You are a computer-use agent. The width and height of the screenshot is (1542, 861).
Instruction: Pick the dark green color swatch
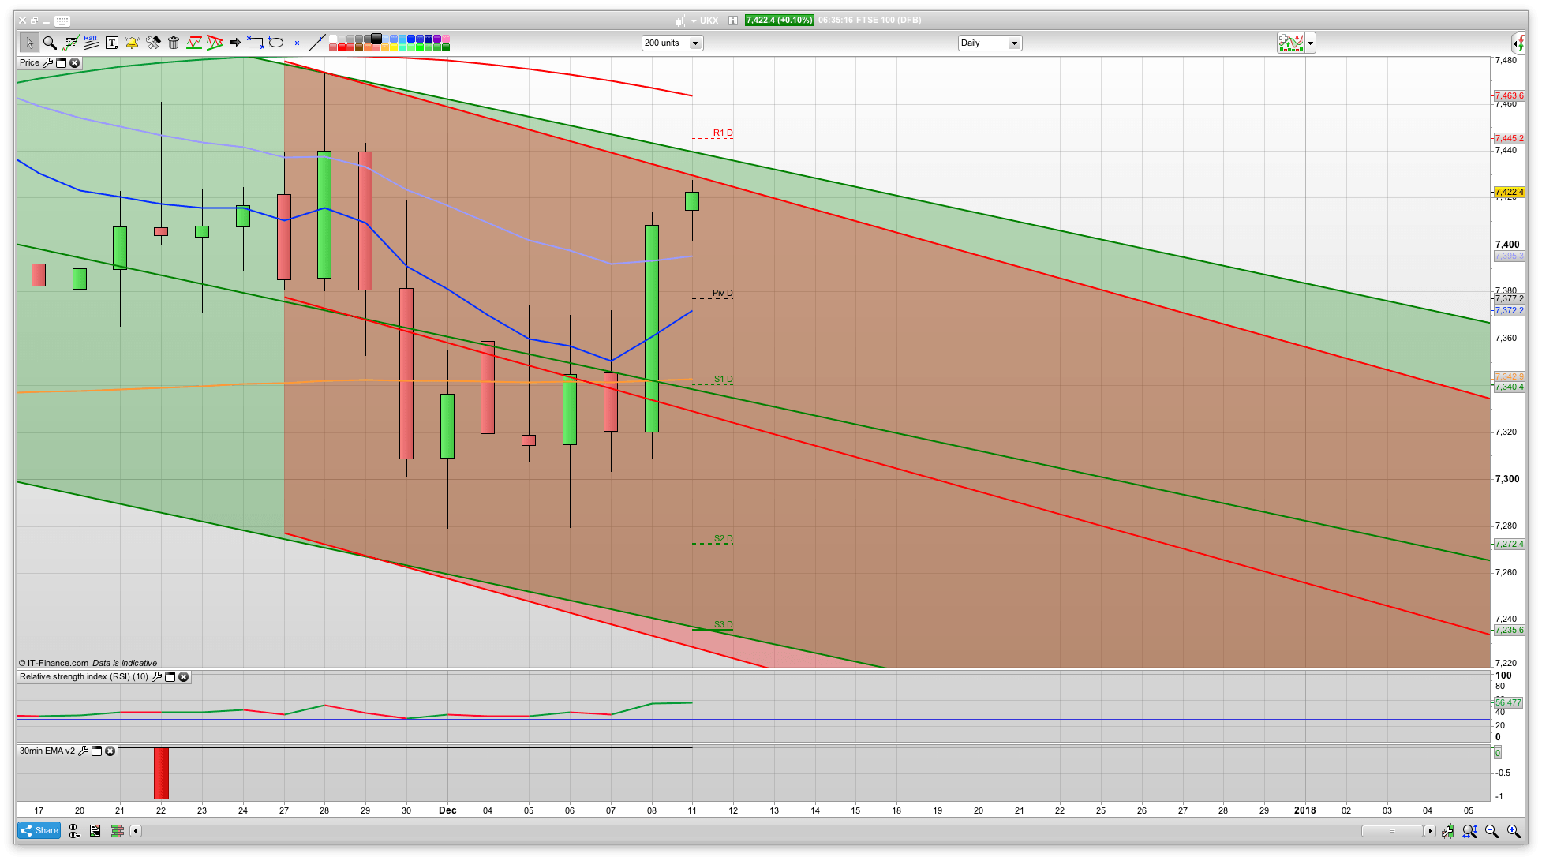446,47
